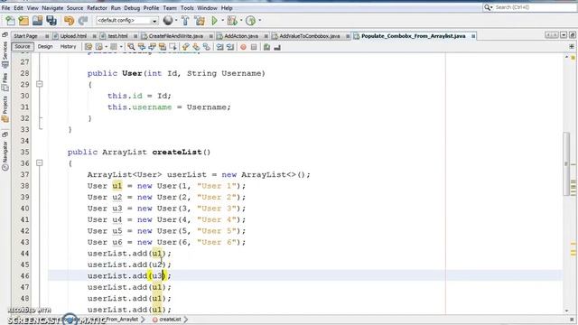Show the opened documents list dropdown

click(x=564, y=35)
